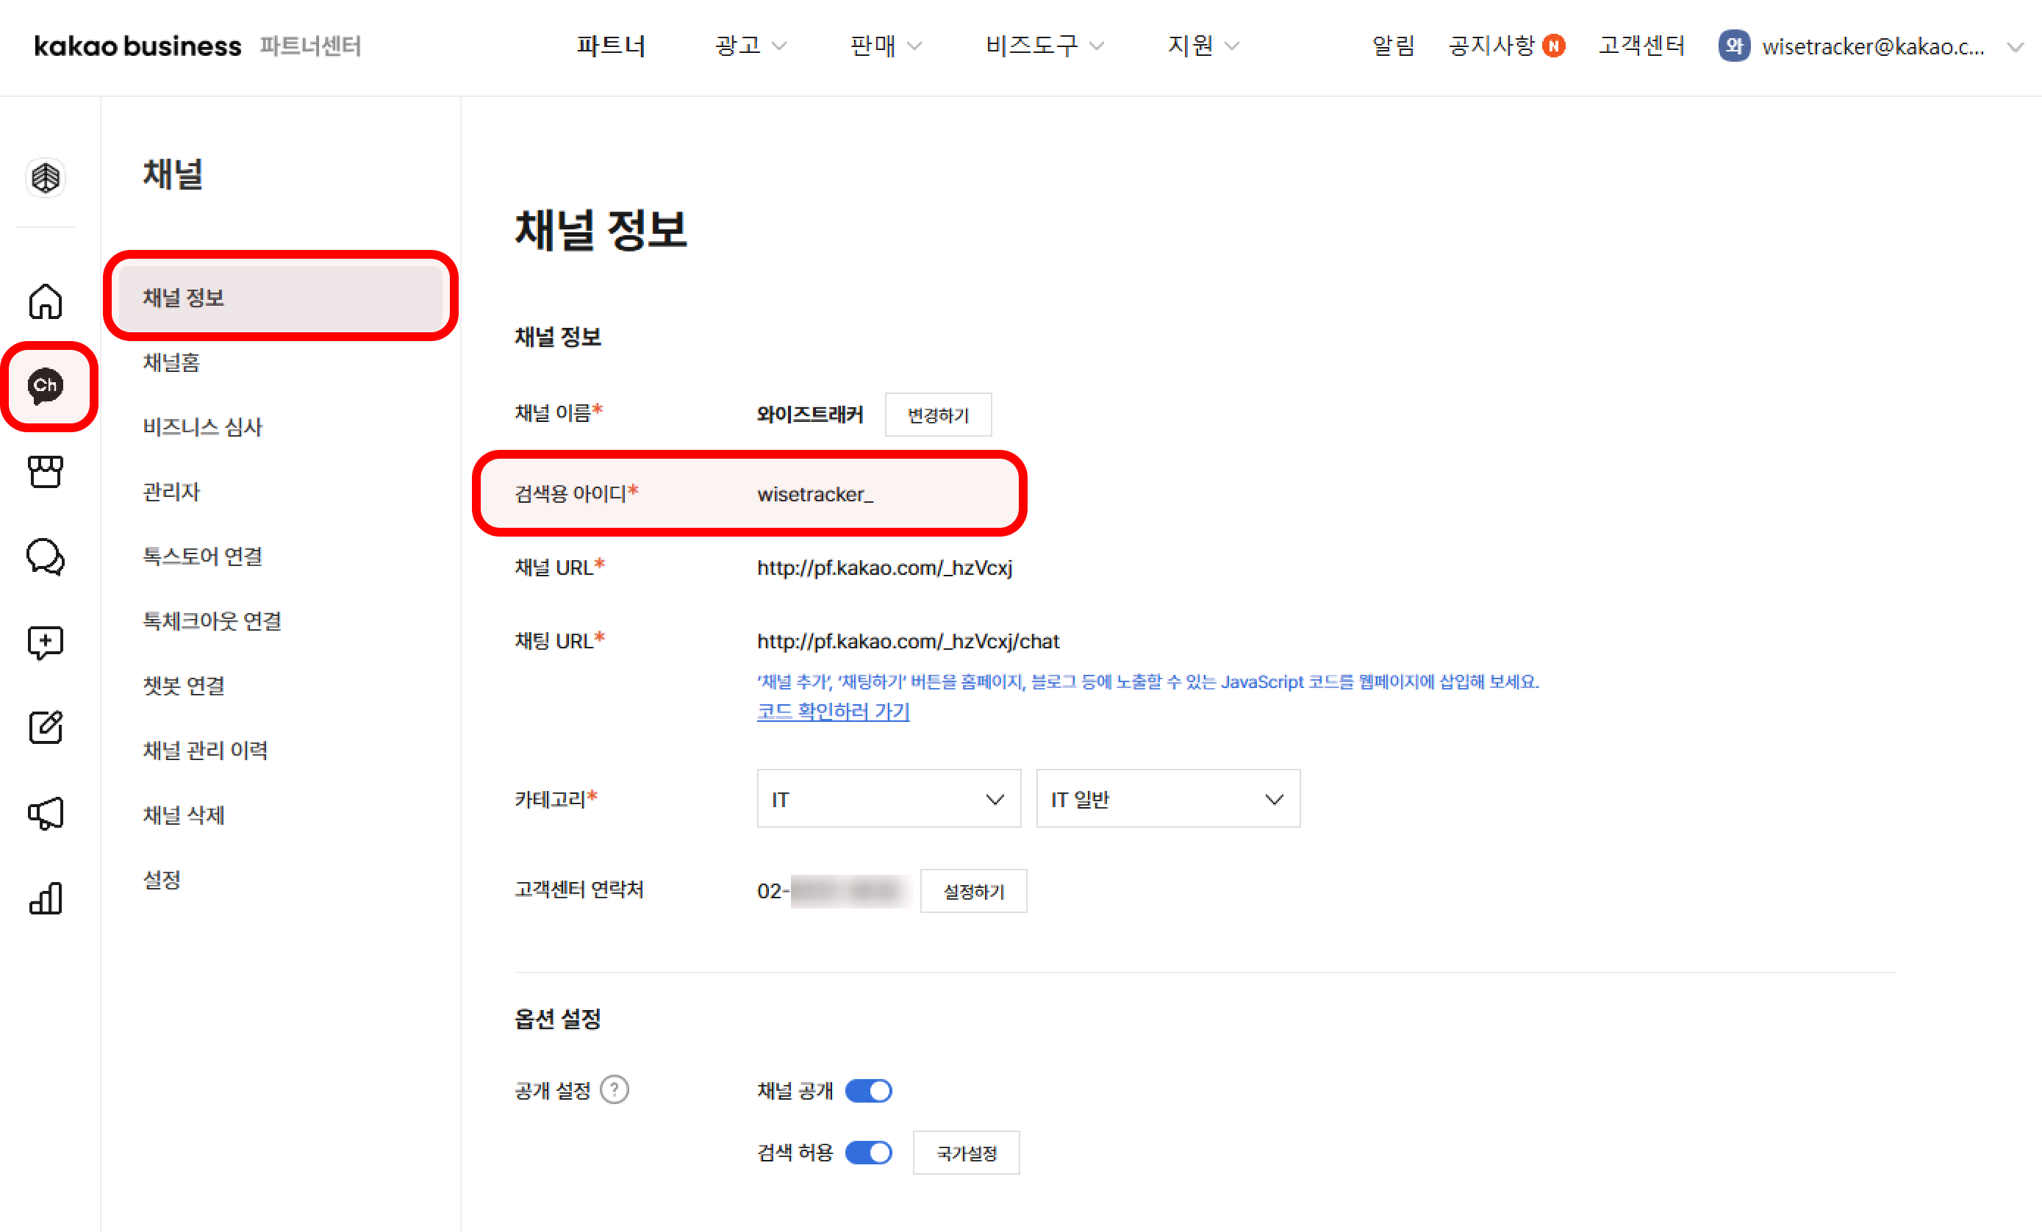2042x1232 pixels.
Task: Click the question mark help icon by 공개 설정
Action: click(x=614, y=1089)
